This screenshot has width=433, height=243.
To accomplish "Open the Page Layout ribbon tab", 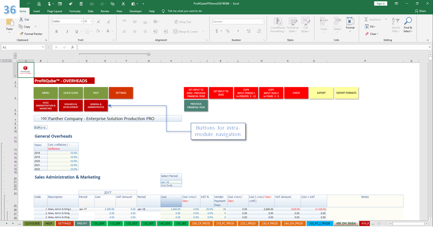I will click(x=55, y=11).
